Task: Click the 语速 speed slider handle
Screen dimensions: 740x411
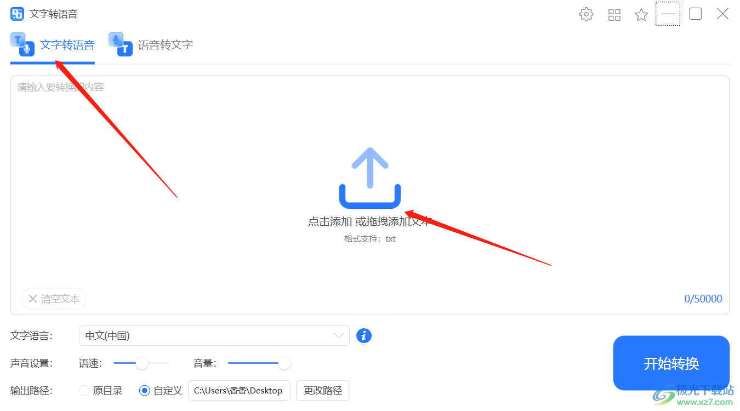Action: pos(142,363)
